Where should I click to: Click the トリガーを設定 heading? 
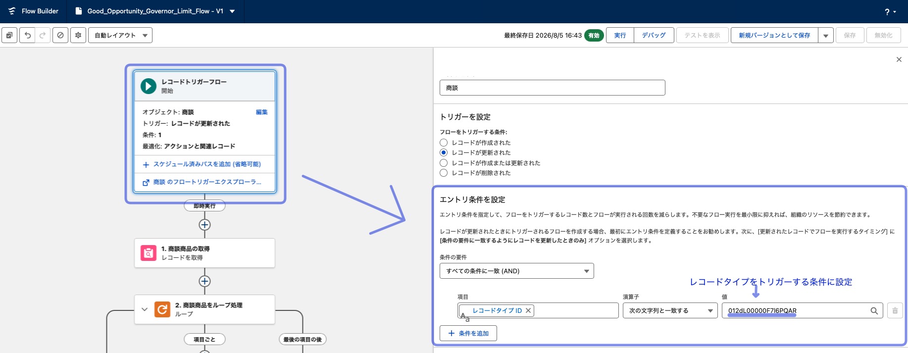[465, 117]
